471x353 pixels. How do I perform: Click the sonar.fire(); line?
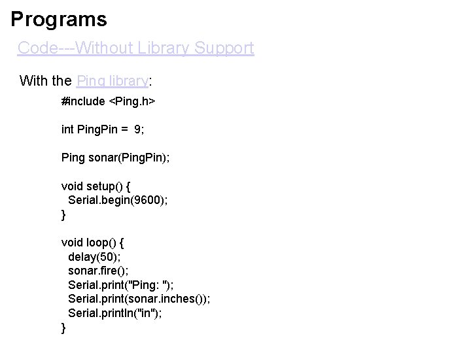(x=98, y=271)
